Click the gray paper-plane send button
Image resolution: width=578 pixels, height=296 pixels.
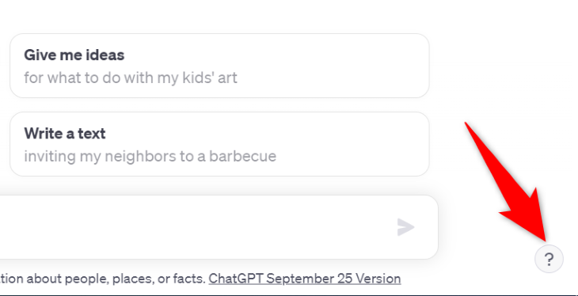click(406, 227)
